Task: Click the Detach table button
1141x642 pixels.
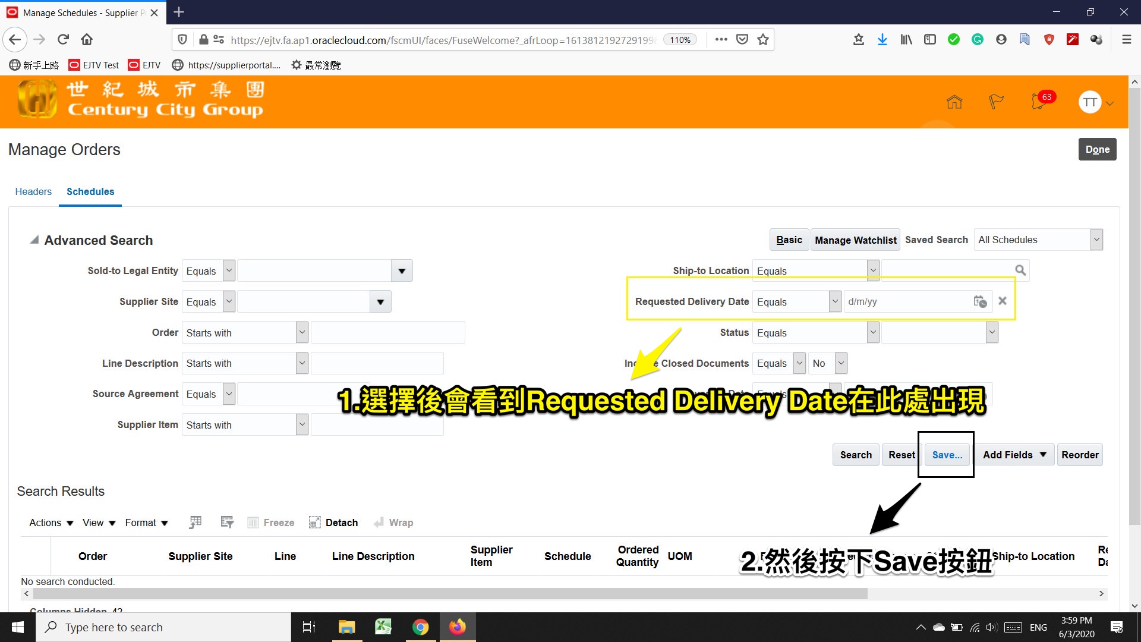Action: tap(333, 523)
